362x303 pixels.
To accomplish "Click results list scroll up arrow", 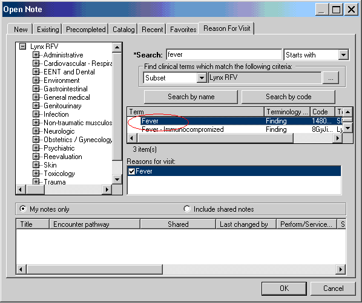I will (347, 112).
